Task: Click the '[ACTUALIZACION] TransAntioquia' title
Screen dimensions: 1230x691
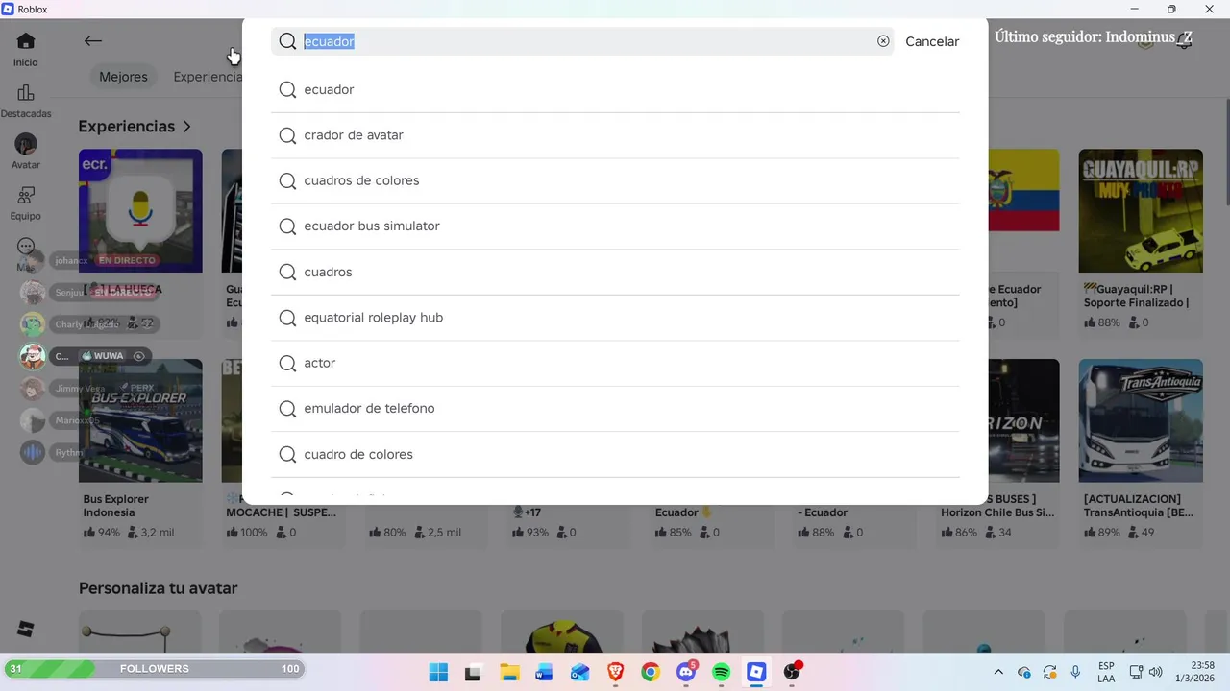Action: pyautogui.click(x=1139, y=506)
